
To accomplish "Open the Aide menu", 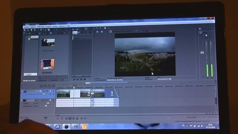I will tap(68, 26).
